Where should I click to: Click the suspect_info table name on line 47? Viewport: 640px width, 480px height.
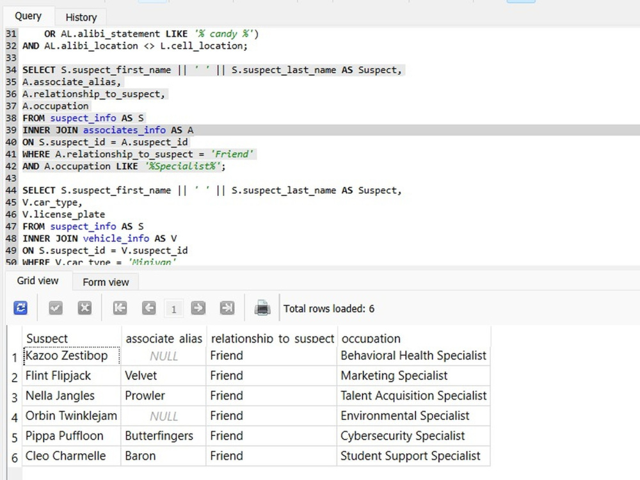(83, 226)
